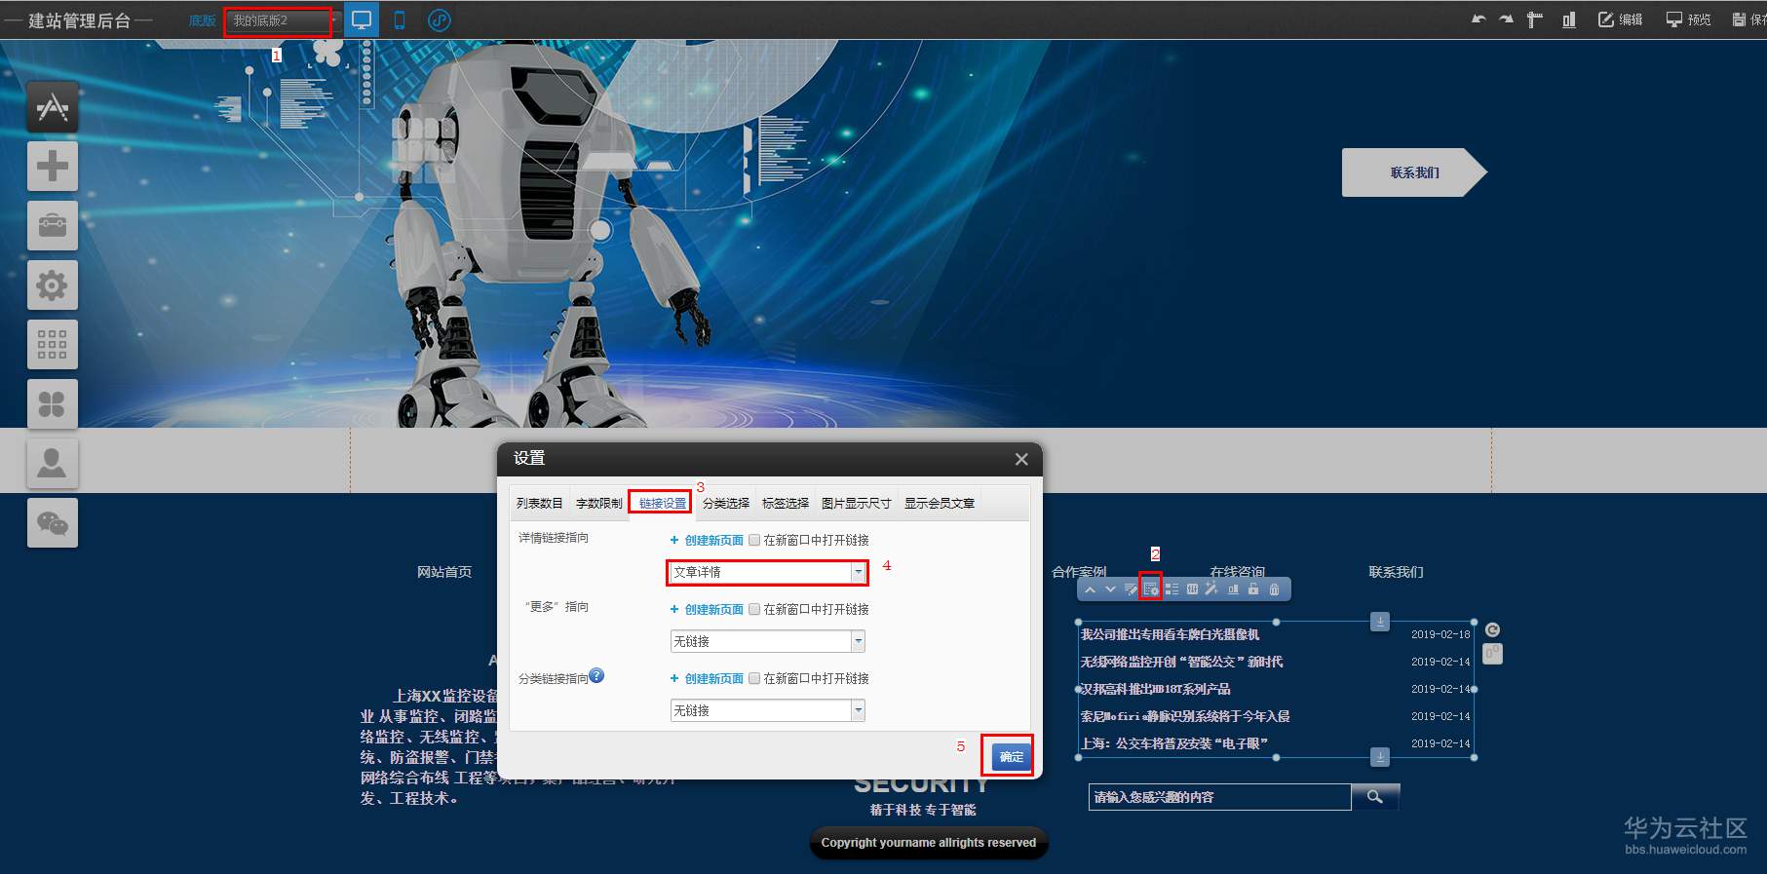Viewport: 1767px width, 874px height.
Task: Click the blue help question mark icon
Action: [x=596, y=675]
